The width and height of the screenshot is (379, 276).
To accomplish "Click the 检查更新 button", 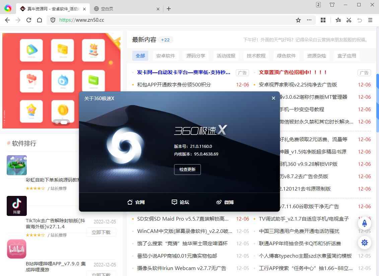I will point(187,169).
